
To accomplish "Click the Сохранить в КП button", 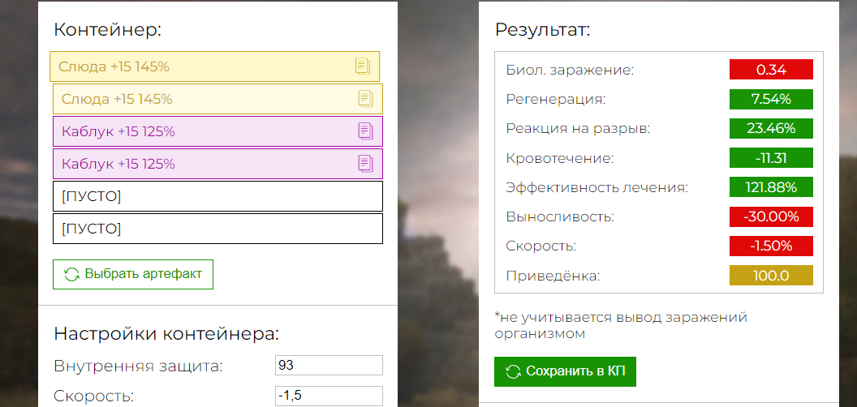I will click(x=565, y=371).
